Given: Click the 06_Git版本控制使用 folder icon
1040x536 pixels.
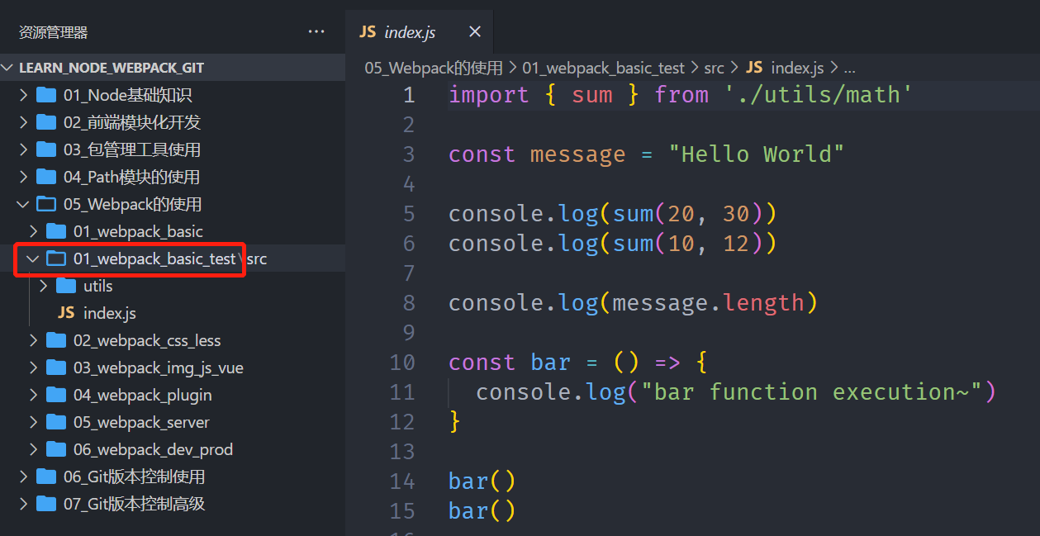Looking at the screenshot, I should click(x=46, y=477).
